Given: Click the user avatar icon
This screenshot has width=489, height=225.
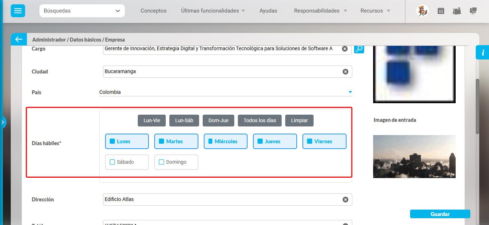Looking at the screenshot, I should (x=422, y=11).
